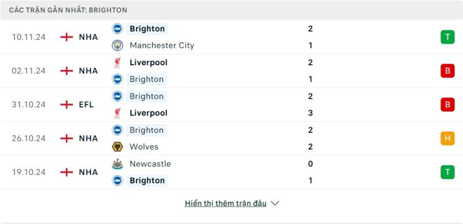Viewport: 463px width, 224px height.
Task: Click the Liverpool crest in the EFL match
Action: coord(117,113)
